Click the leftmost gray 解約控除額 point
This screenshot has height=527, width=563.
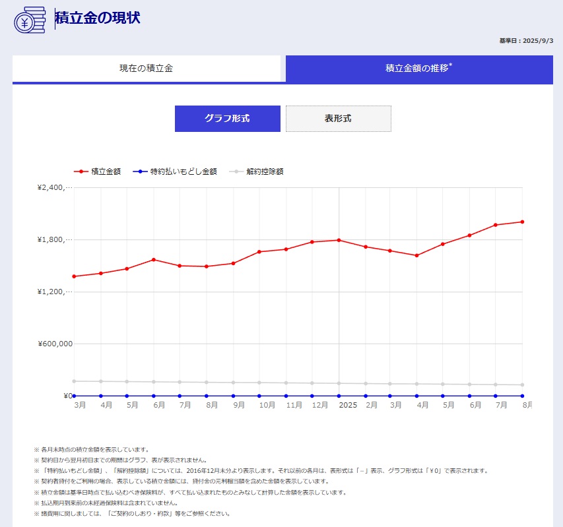point(74,381)
